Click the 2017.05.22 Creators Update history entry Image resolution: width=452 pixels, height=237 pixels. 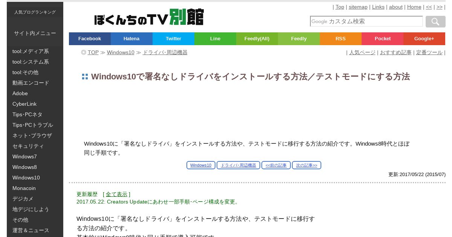158,202
